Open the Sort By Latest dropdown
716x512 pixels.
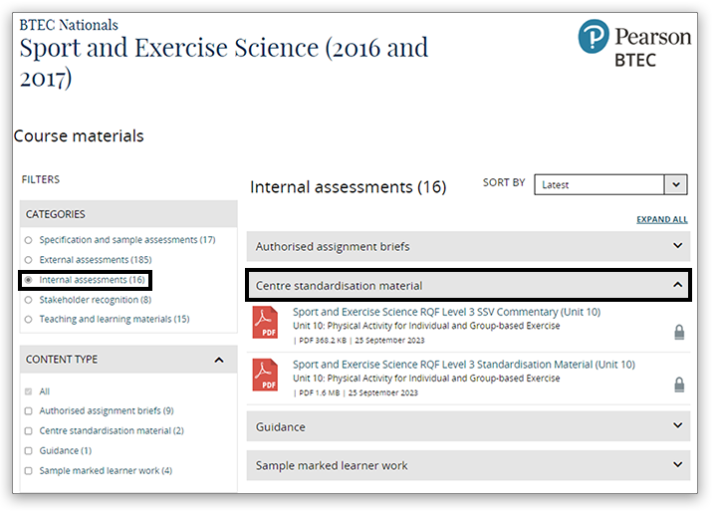pos(610,184)
